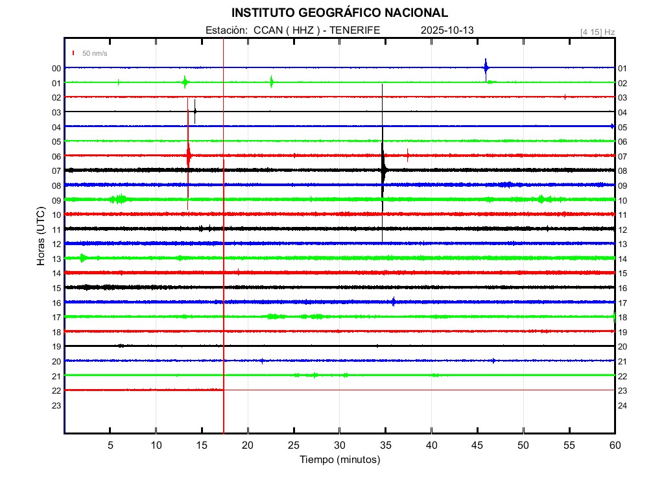Select the blue event near minute 36 on trace 16
The height and width of the screenshot is (498, 664).
pos(394,302)
